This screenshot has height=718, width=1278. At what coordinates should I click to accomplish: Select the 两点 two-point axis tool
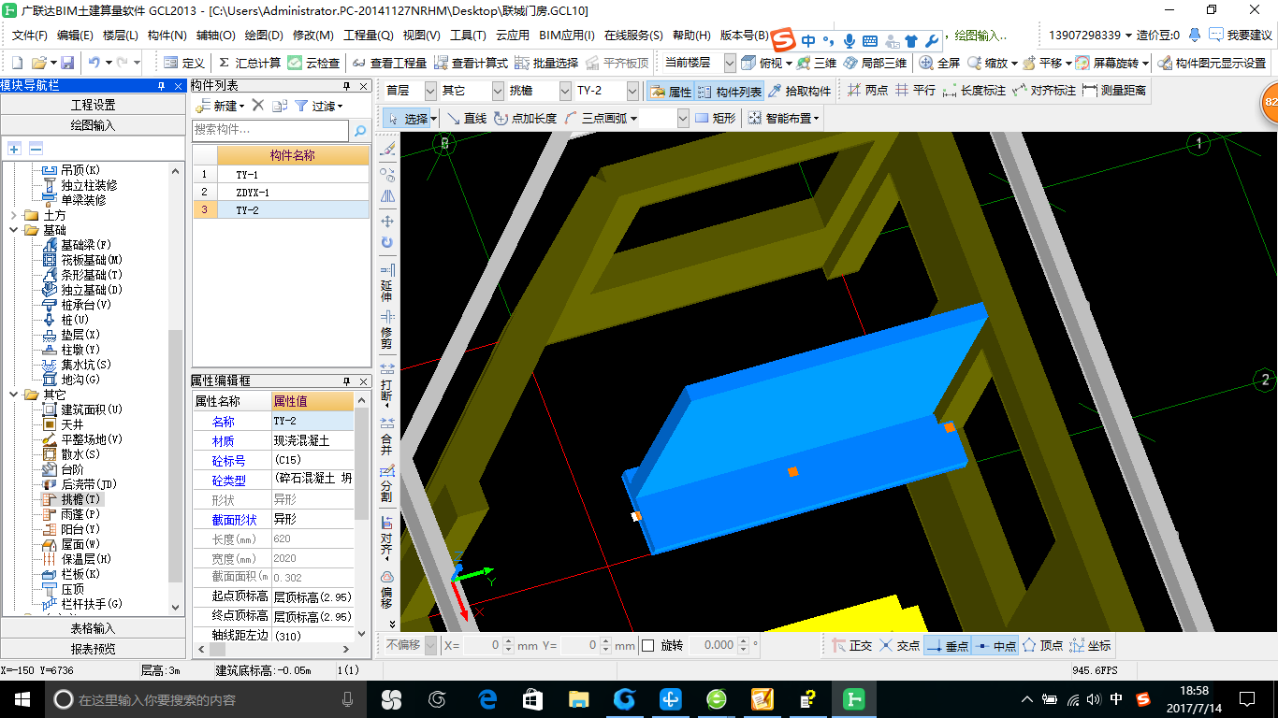[x=867, y=92]
